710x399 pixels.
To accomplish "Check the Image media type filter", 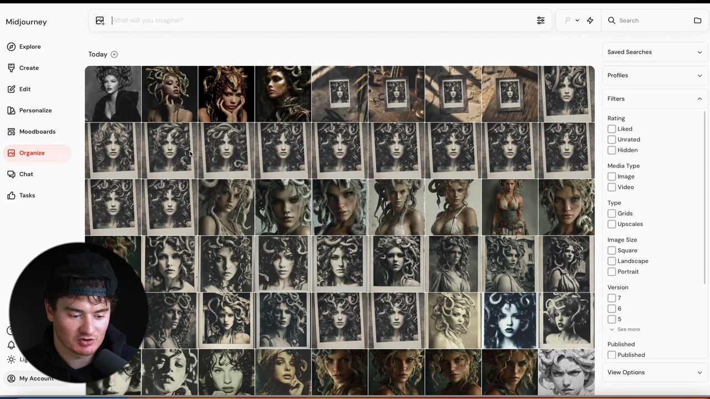I will tap(611, 176).
